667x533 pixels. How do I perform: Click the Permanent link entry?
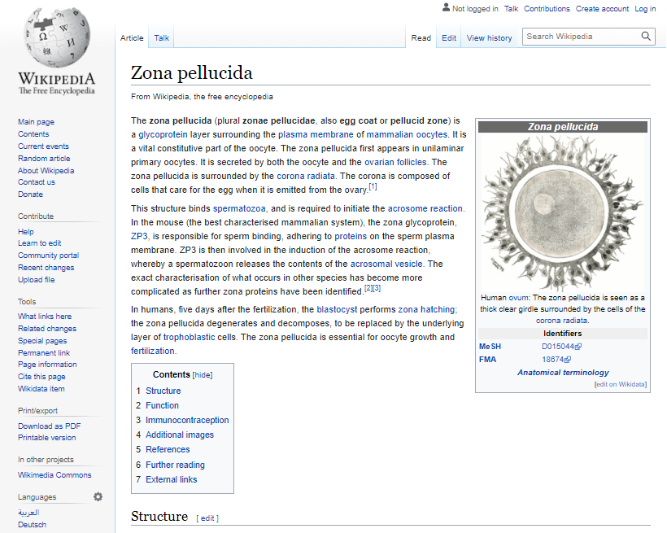44,353
